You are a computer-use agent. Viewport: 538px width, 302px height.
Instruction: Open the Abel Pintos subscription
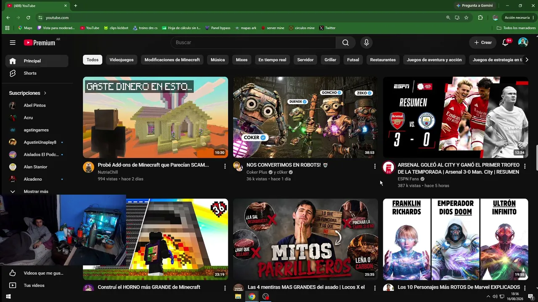pos(37,105)
